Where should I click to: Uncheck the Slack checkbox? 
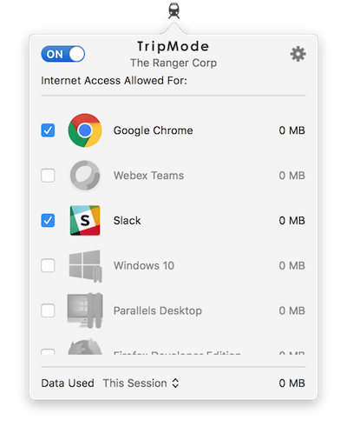(48, 220)
